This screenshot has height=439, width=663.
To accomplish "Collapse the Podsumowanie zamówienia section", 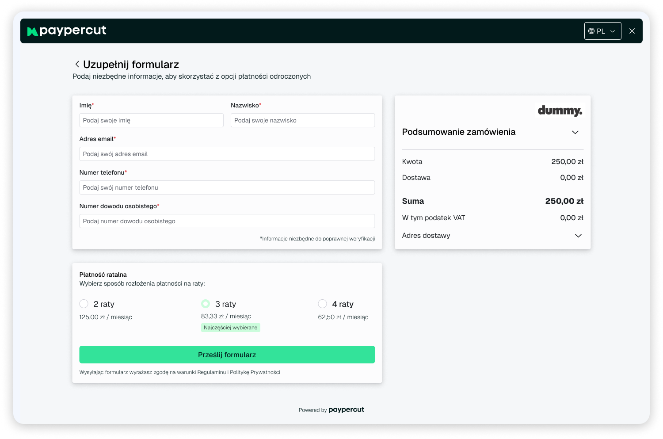I will pos(575,132).
